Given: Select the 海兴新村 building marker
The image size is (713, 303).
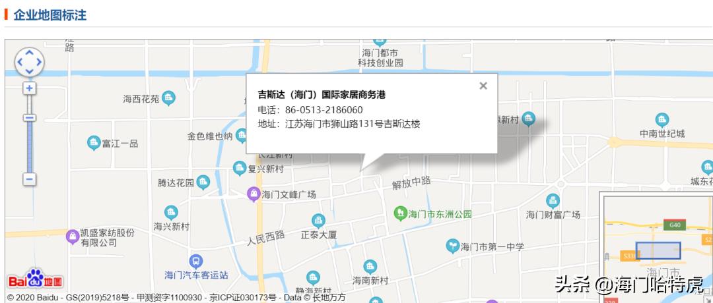Looking at the screenshot, I should coord(171,212).
